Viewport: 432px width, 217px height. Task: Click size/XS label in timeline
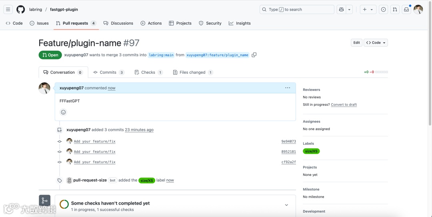146,180
